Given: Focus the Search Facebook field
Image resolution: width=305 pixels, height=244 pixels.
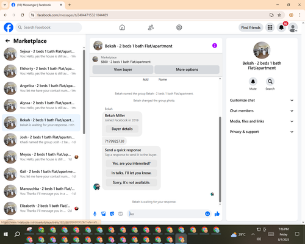Looking at the screenshot, I should (49, 27).
